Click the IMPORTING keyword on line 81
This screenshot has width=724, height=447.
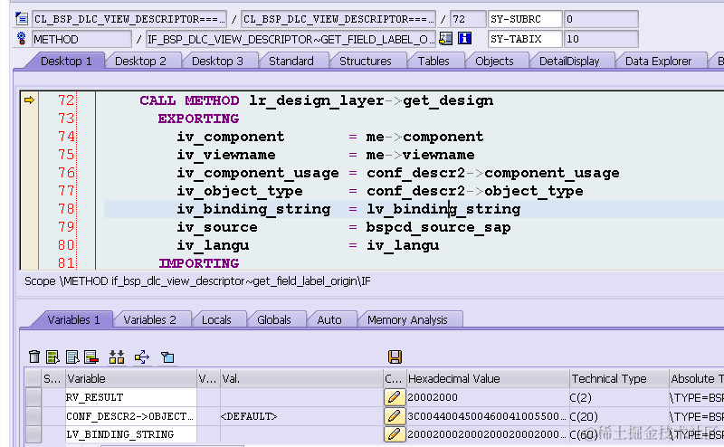click(x=199, y=263)
